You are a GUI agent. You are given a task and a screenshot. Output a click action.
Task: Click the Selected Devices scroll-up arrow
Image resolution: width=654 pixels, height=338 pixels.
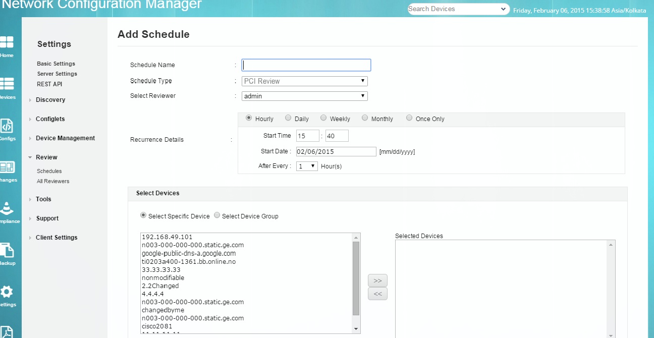coord(612,244)
